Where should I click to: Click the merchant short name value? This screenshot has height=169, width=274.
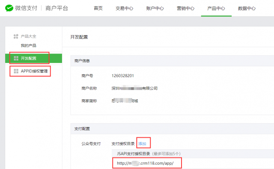click(x=125, y=101)
